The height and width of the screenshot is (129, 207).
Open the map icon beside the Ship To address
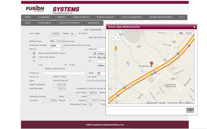coord(95,54)
